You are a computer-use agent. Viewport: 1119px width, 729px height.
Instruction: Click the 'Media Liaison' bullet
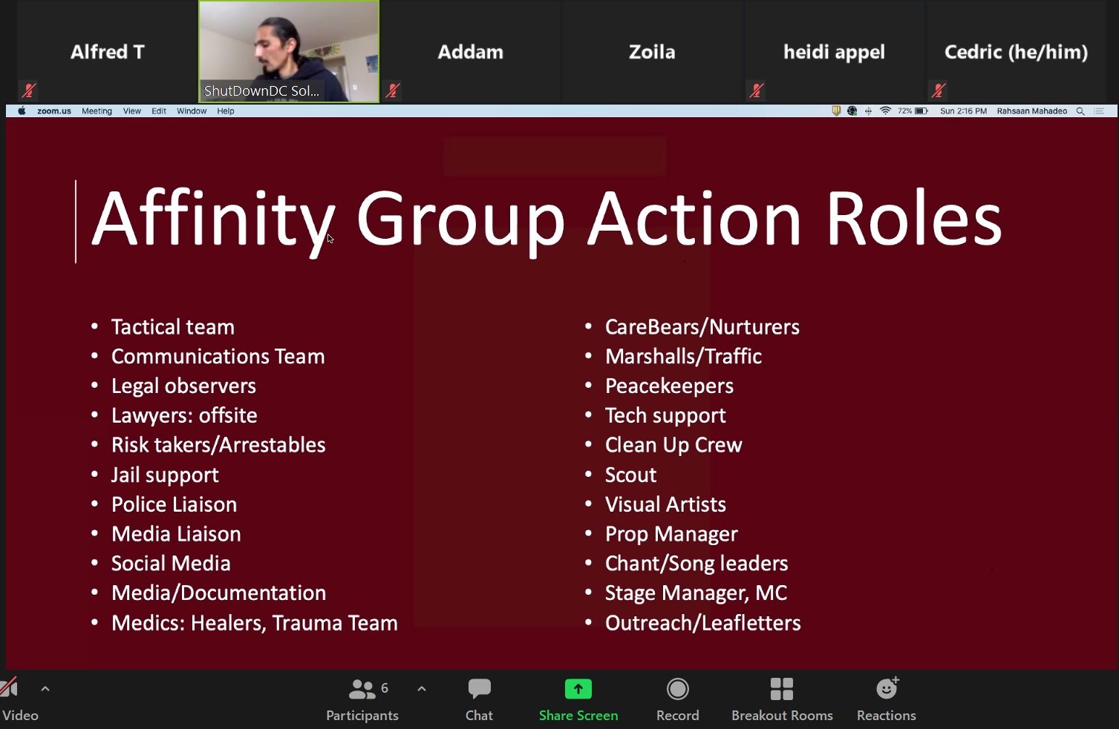176,534
